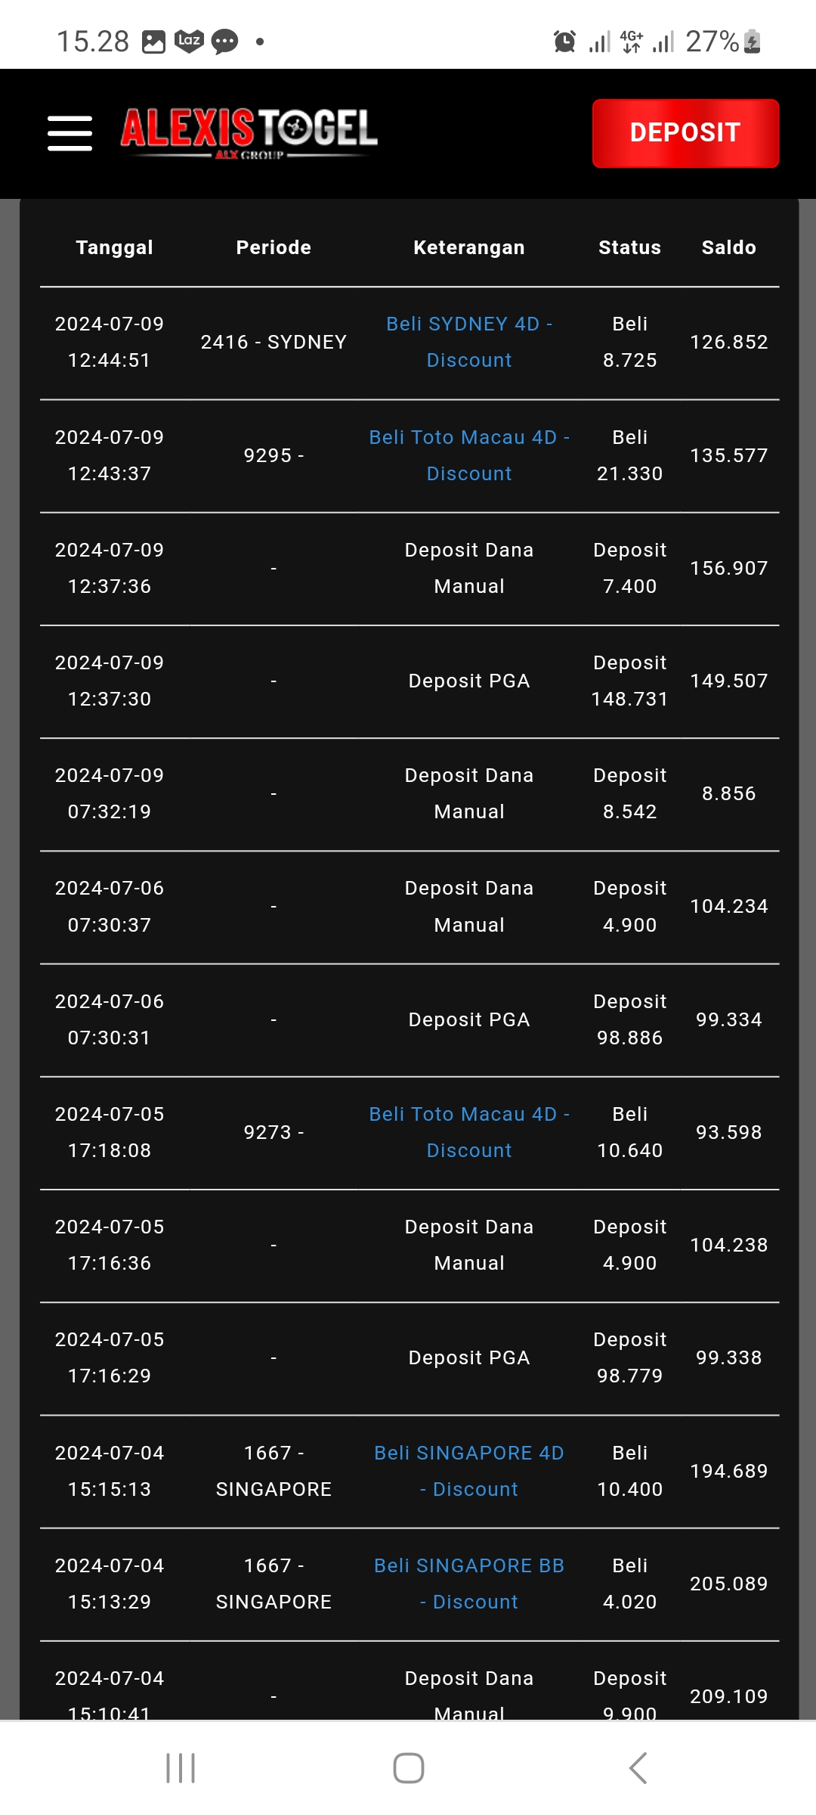Image resolution: width=816 pixels, height=1815 pixels.
Task: Open Beli SYDNEY 4D Discount link
Action: pyautogui.click(x=469, y=342)
